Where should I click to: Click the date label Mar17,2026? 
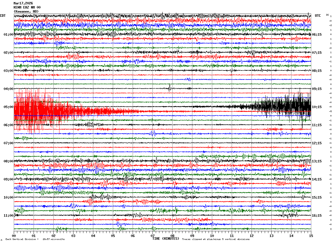pyautogui.click(x=23, y=3)
